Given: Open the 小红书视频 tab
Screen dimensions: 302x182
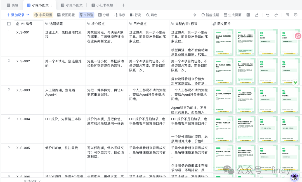Looking at the screenshot, I should (x=102, y=5).
